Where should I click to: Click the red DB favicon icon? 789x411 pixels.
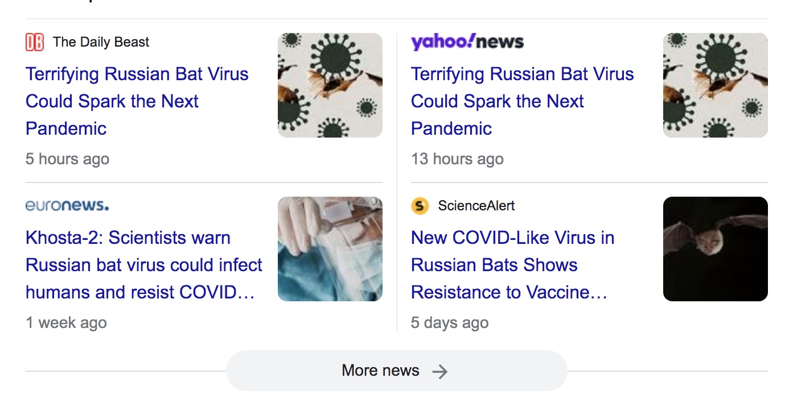33,41
